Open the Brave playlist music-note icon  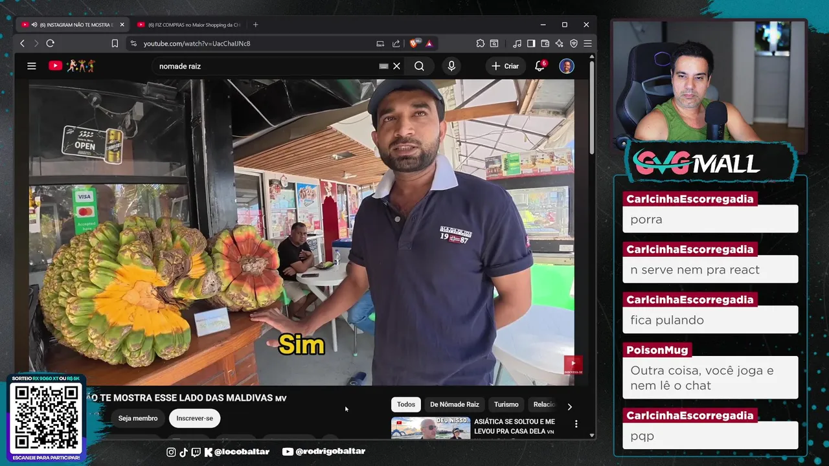[x=517, y=43]
